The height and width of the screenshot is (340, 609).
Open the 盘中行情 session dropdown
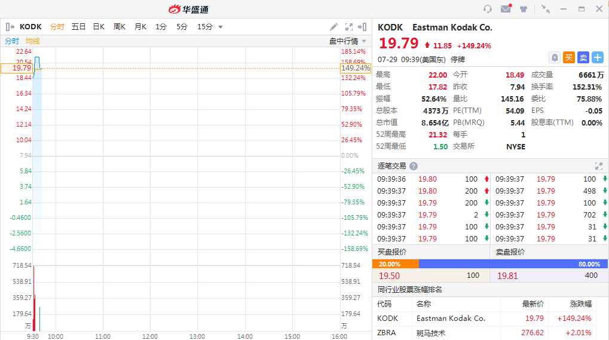click(348, 41)
